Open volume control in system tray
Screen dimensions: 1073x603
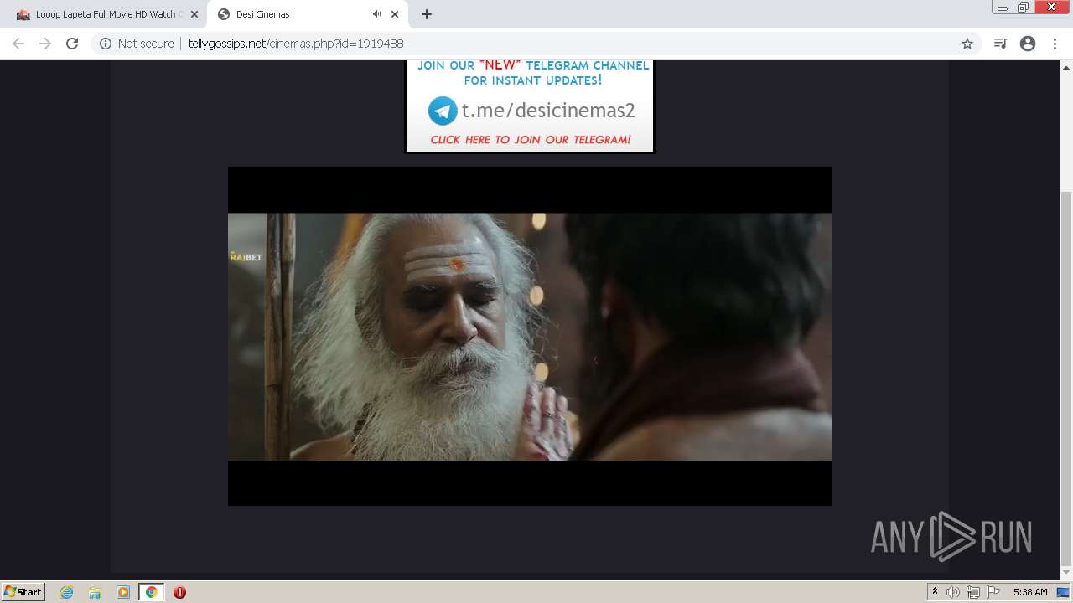pos(953,592)
